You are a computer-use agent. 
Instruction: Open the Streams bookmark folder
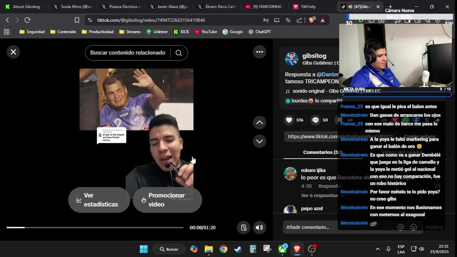pyautogui.click(x=130, y=32)
